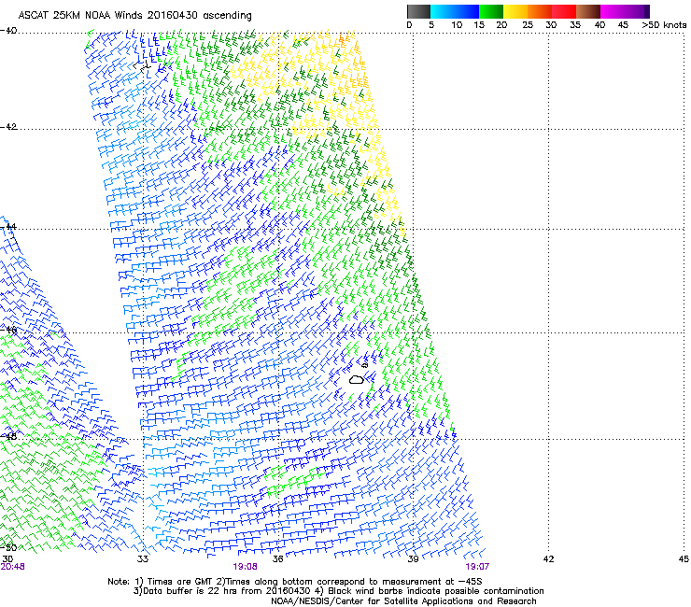Click the yellow 20-25 knots color swatch
Screen dimensions: 691x607
(515, 11)
